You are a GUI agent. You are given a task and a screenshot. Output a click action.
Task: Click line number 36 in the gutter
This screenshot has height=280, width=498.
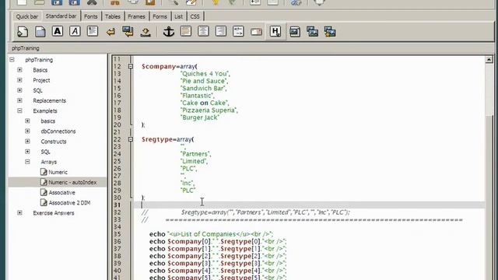pyautogui.click(x=117, y=242)
